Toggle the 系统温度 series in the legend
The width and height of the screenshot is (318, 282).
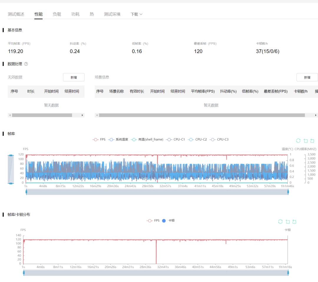click(x=118, y=139)
